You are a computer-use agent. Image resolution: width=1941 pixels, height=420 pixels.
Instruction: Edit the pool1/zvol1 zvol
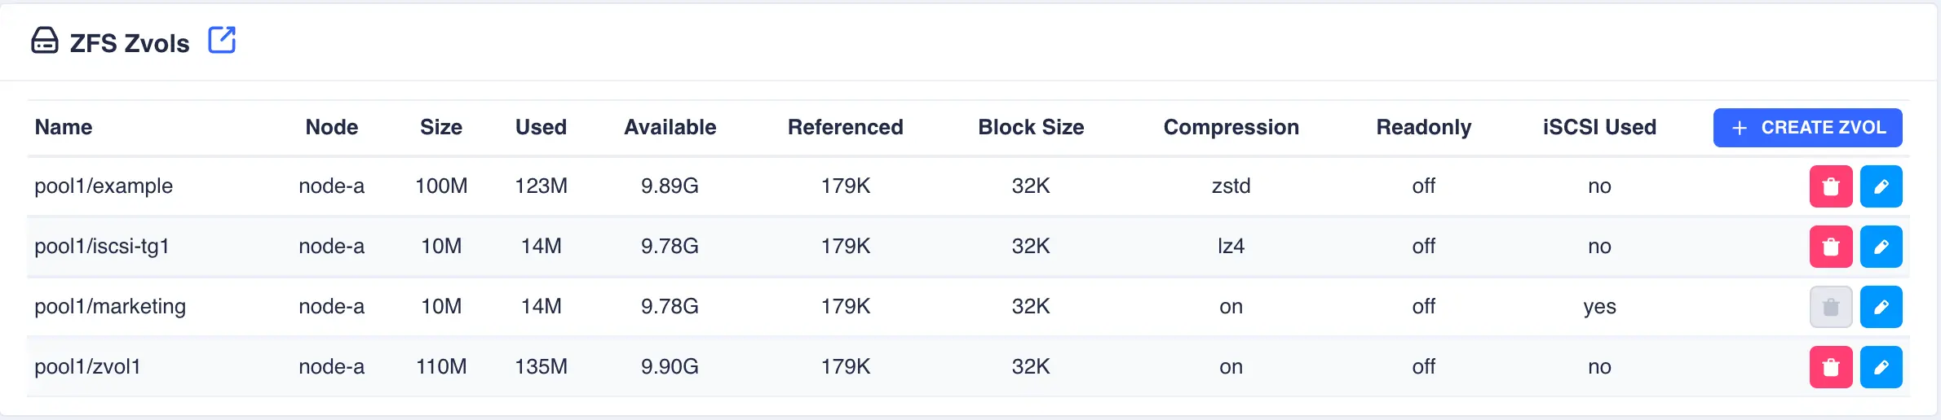(1881, 367)
